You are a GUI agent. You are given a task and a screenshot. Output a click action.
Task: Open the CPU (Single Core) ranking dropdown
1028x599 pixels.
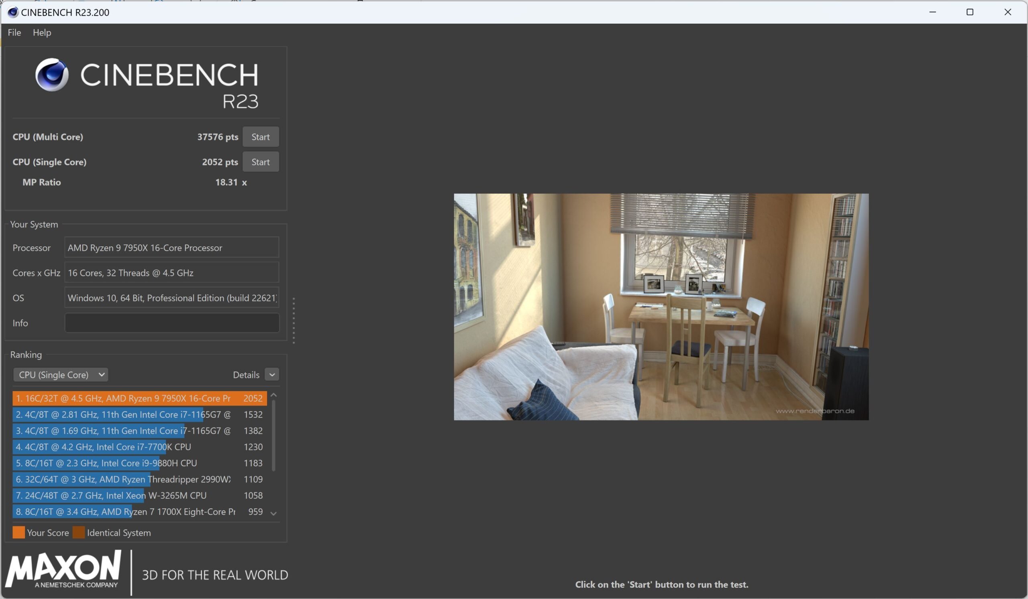click(x=61, y=374)
